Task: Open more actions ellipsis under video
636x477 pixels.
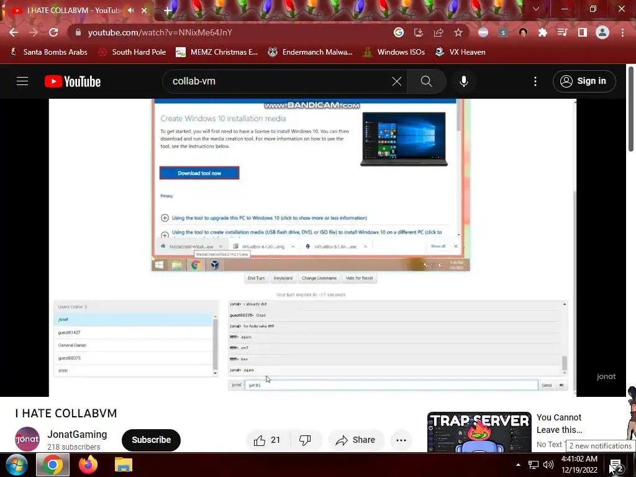Action: pyautogui.click(x=401, y=440)
